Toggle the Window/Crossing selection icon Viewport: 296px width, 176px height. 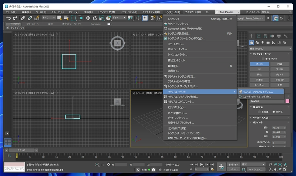(80, 18)
